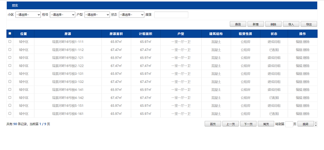Click the 搜索 panel title
Image resolution: width=324 pixels, height=150 pixels.
point(15,6)
